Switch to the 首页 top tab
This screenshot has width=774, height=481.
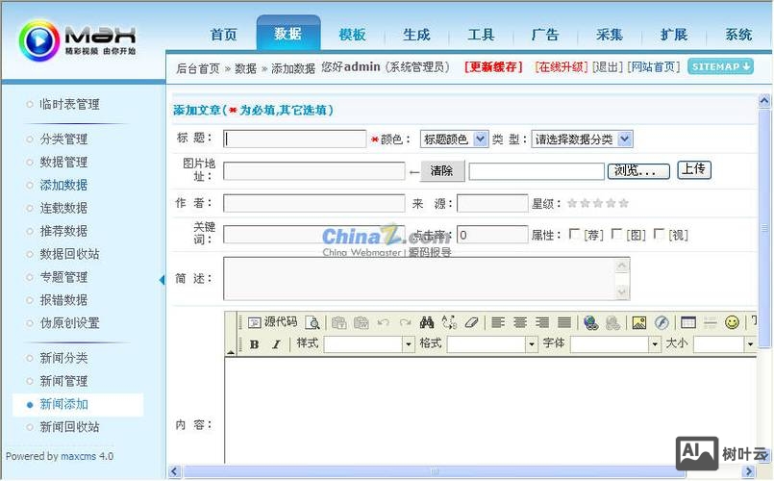point(224,35)
